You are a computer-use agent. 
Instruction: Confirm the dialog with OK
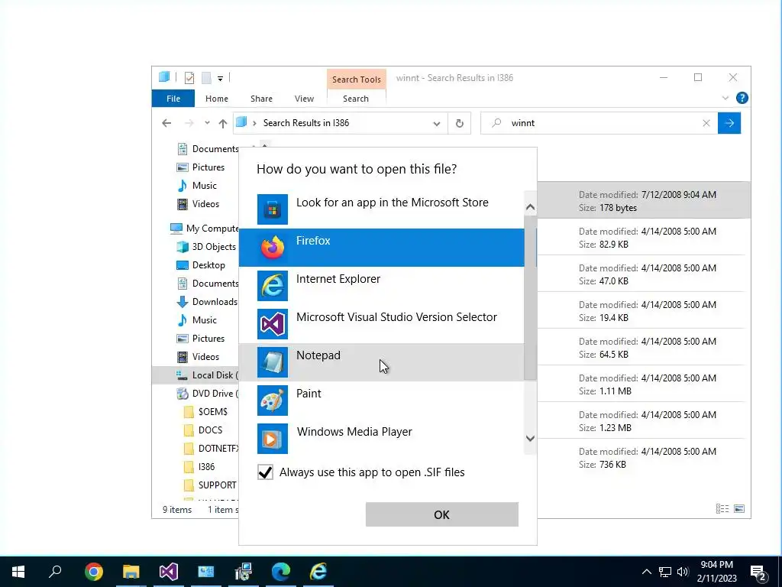(442, 514)
